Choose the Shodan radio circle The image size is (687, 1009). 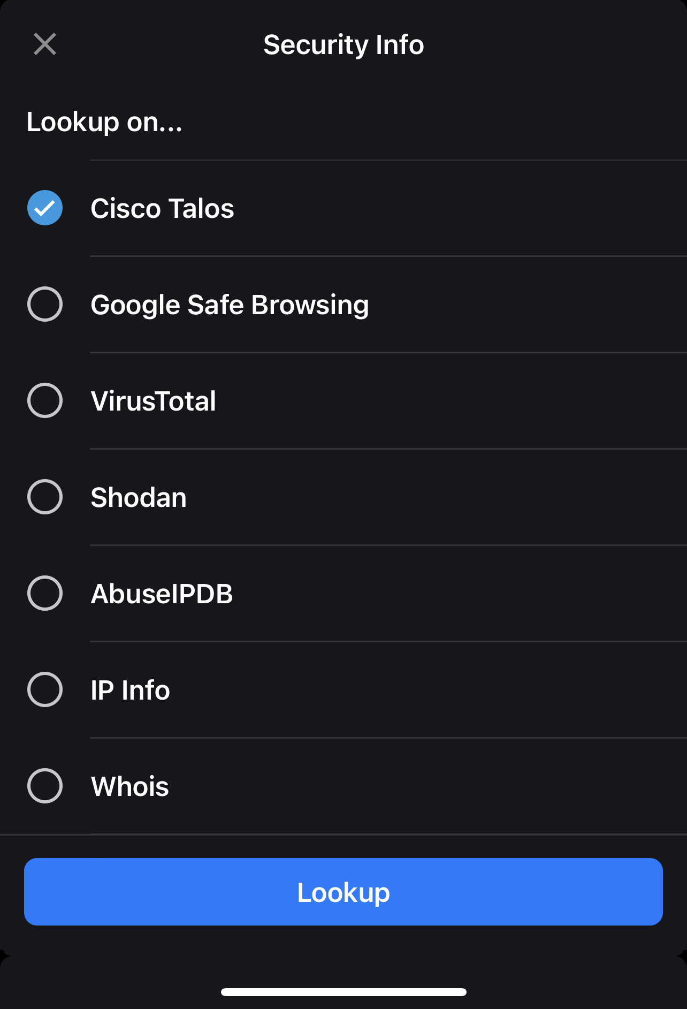(45, 497)
